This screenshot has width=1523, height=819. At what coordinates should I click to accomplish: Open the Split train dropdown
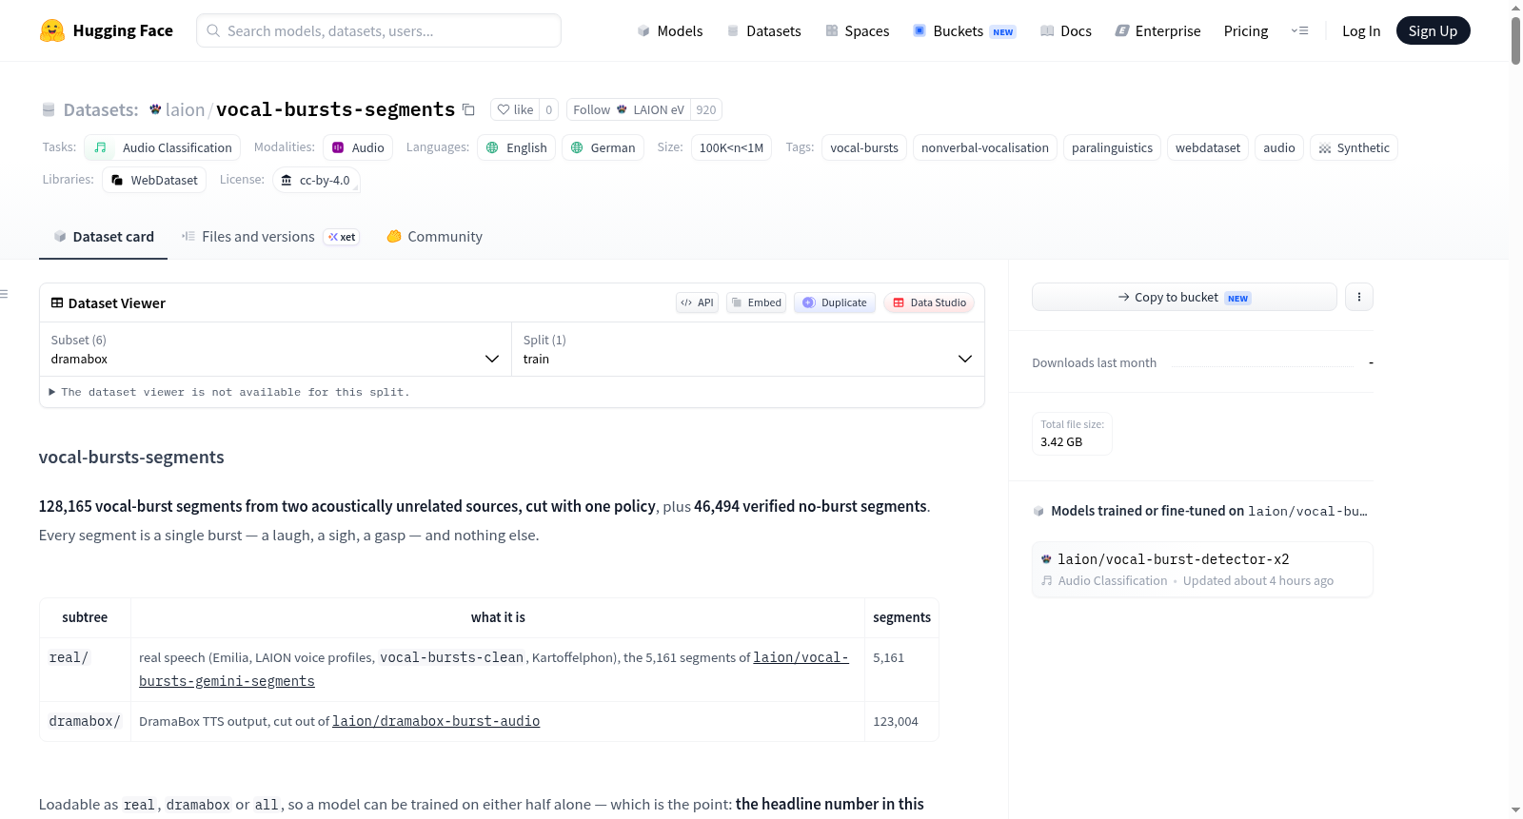pos(747,349)
